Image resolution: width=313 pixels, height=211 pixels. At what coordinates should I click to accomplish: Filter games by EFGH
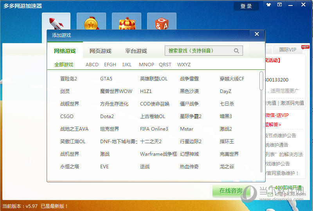110,64
